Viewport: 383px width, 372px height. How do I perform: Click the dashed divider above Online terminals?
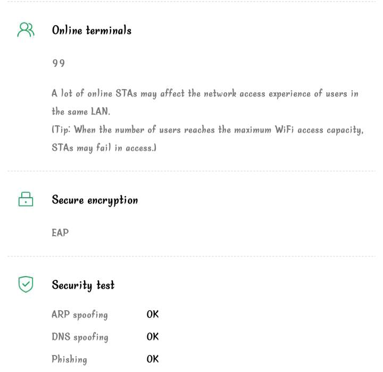[x=191, y=2]
